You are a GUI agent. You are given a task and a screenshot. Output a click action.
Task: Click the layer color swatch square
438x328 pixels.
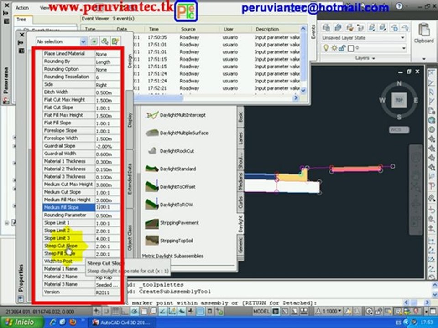[351, 48]
